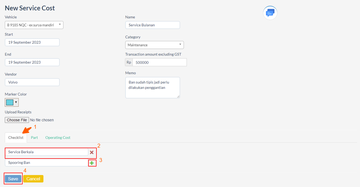The width and height of the screenshot is (360, 187).
Task: Cancel the service cost form
Action: pyautogui.click(x=33, y=179)
